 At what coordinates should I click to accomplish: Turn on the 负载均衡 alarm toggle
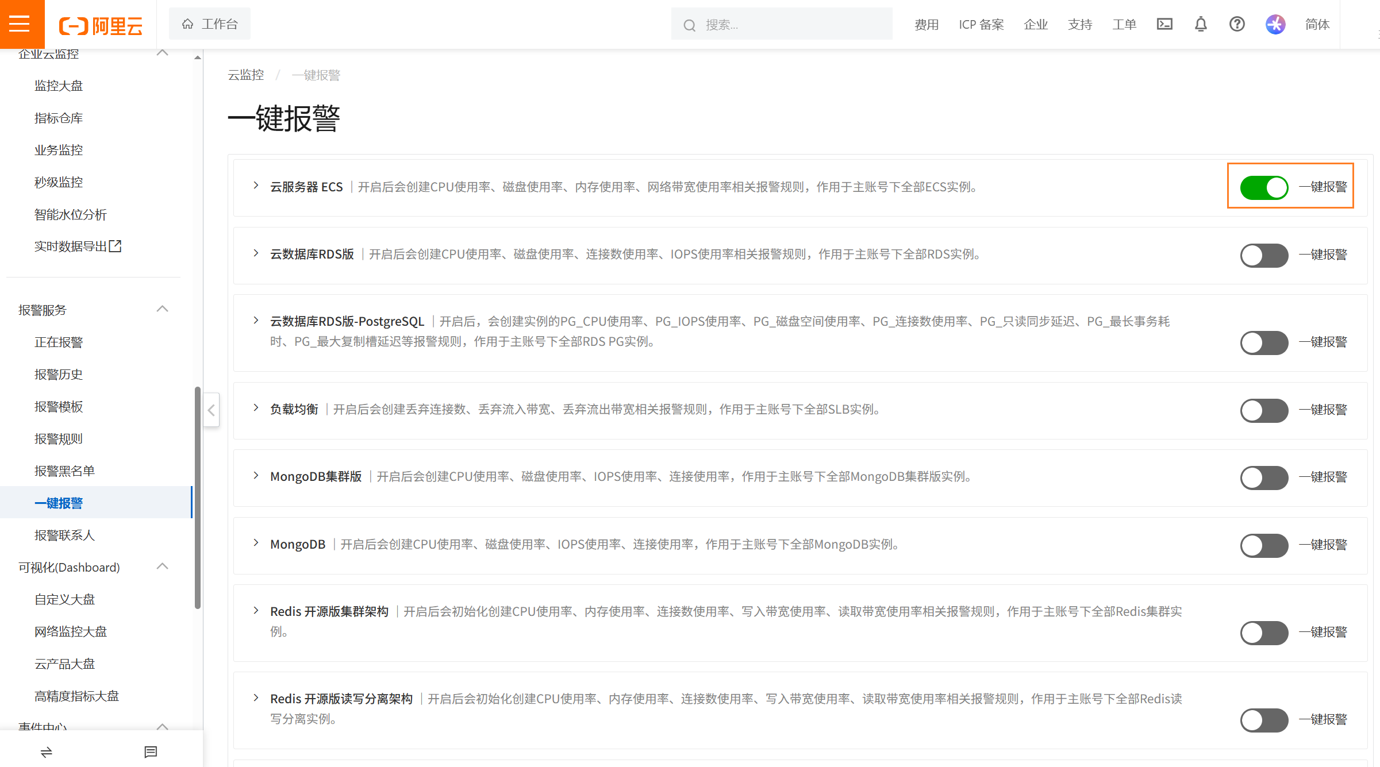pos(1263,410)
